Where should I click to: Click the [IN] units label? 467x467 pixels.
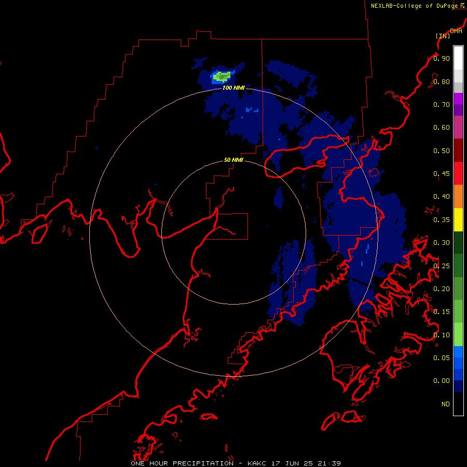click(x=443, y=36)
